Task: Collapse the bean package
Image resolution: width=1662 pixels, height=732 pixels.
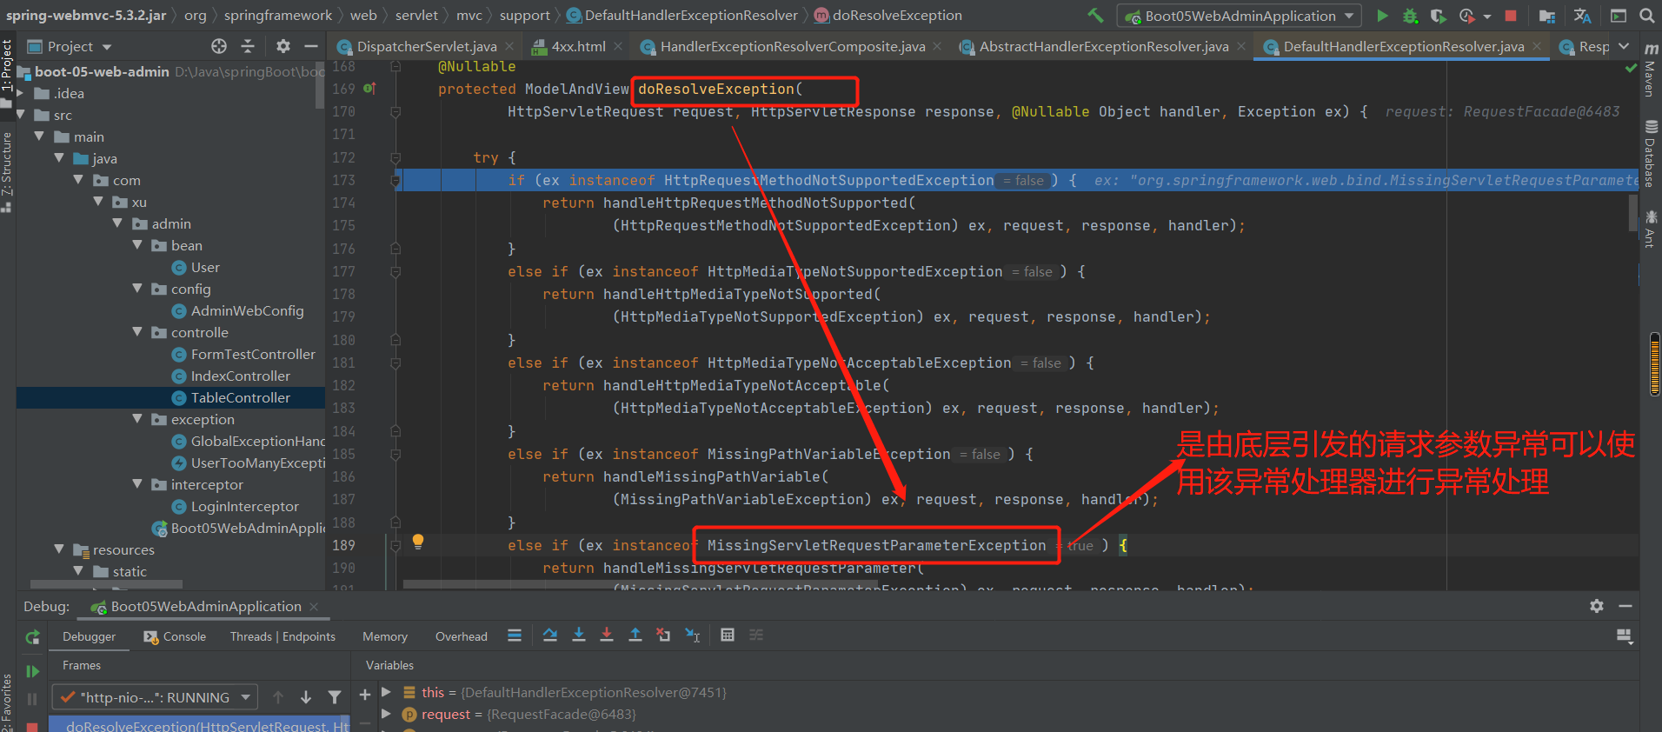Action: point(137,245)
